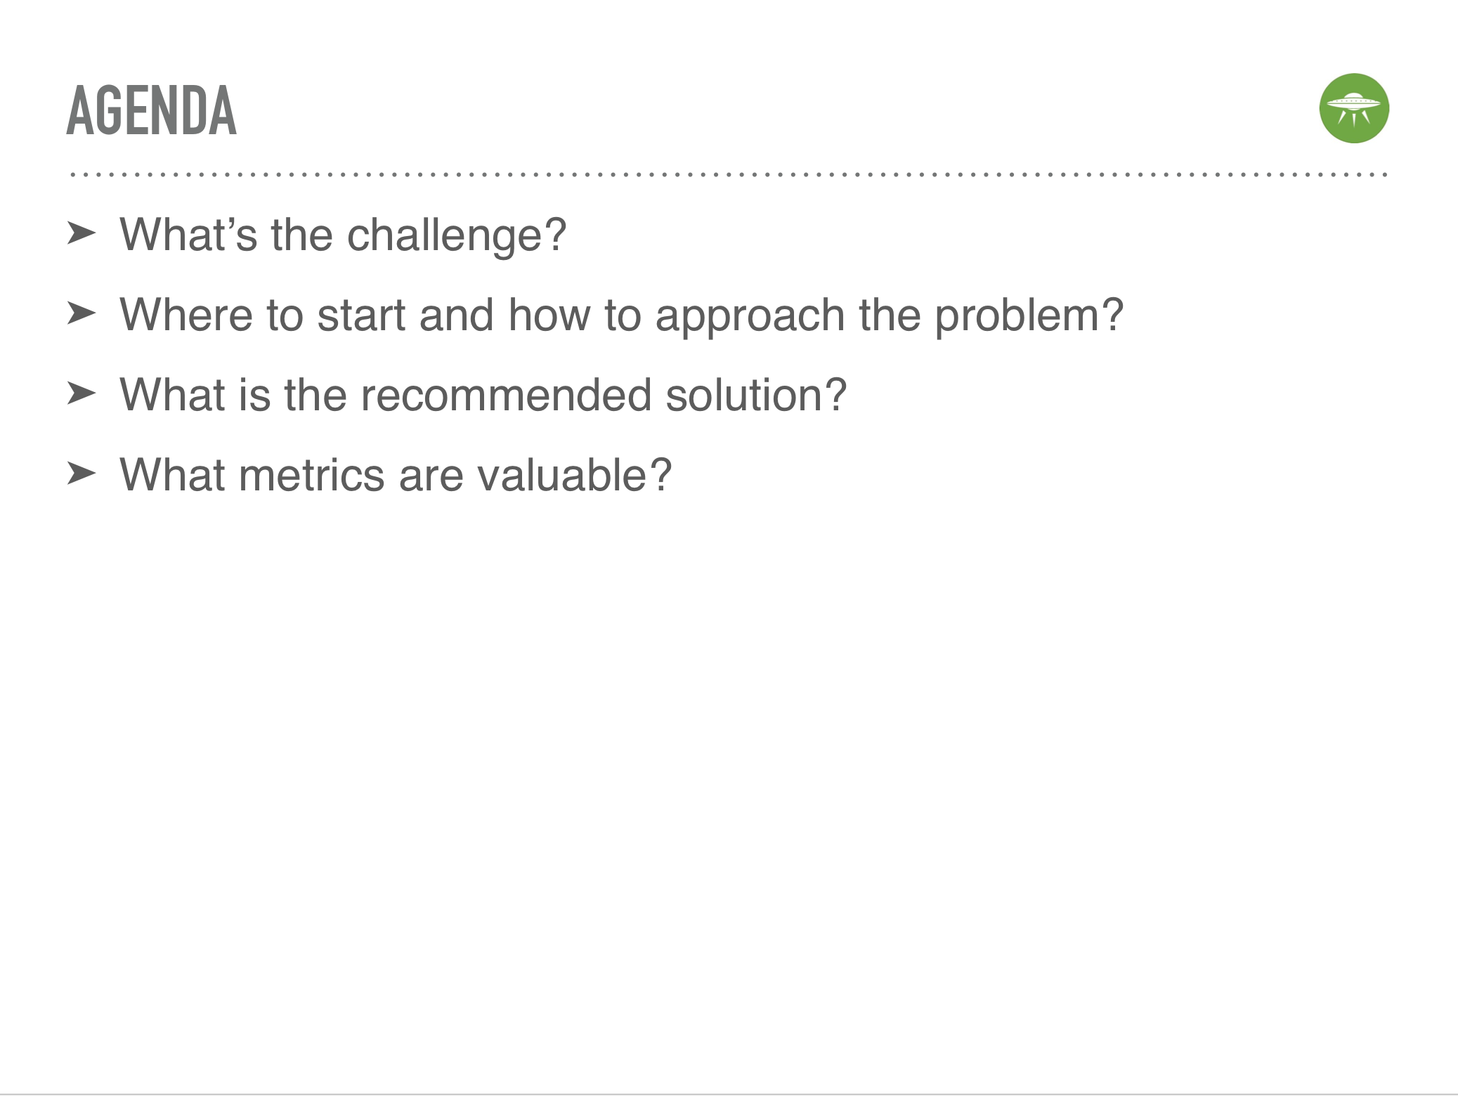Click the word "metrics" in fourth bullet
1458x1096 pixels.
[312, 475]
